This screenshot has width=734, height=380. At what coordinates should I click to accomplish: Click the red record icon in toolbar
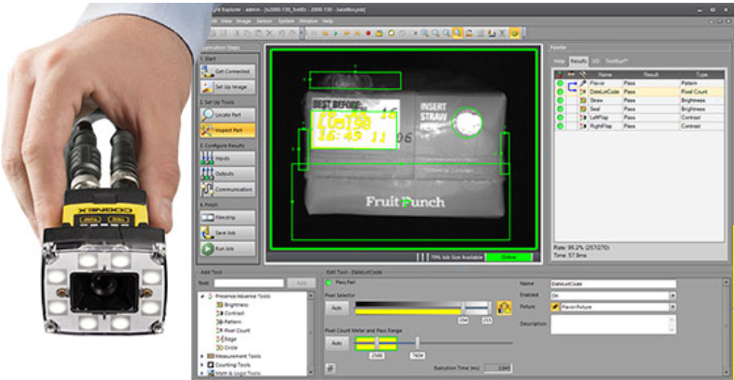click(368, 33)
